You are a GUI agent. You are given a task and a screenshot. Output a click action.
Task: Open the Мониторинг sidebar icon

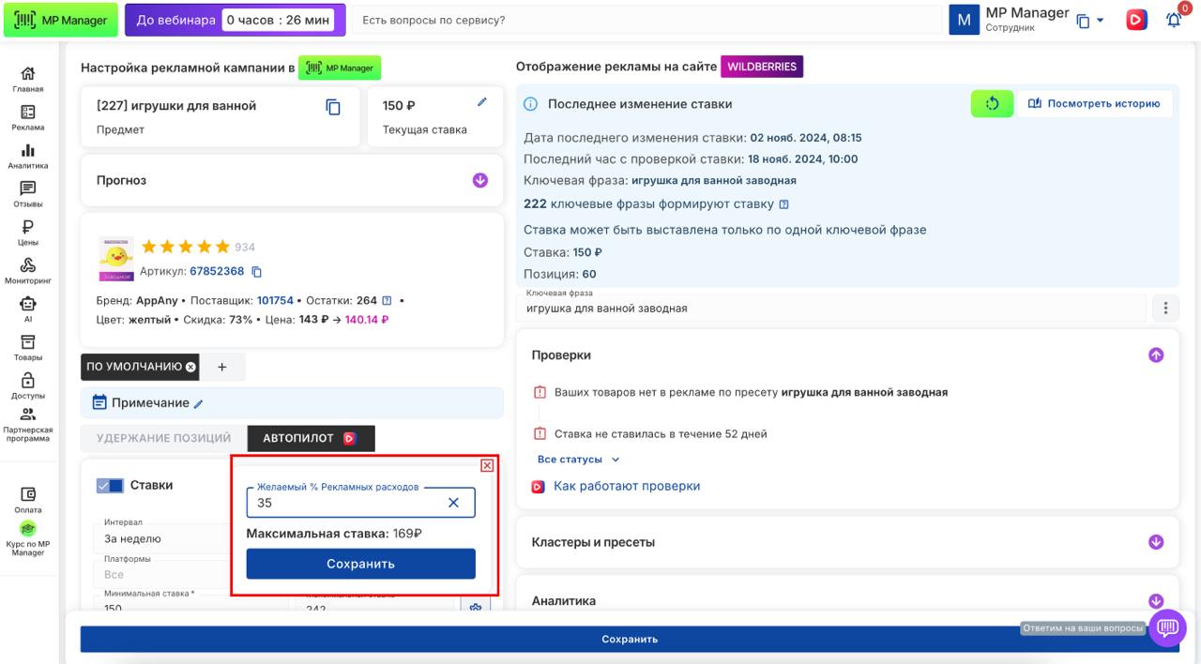pos(28,270)
